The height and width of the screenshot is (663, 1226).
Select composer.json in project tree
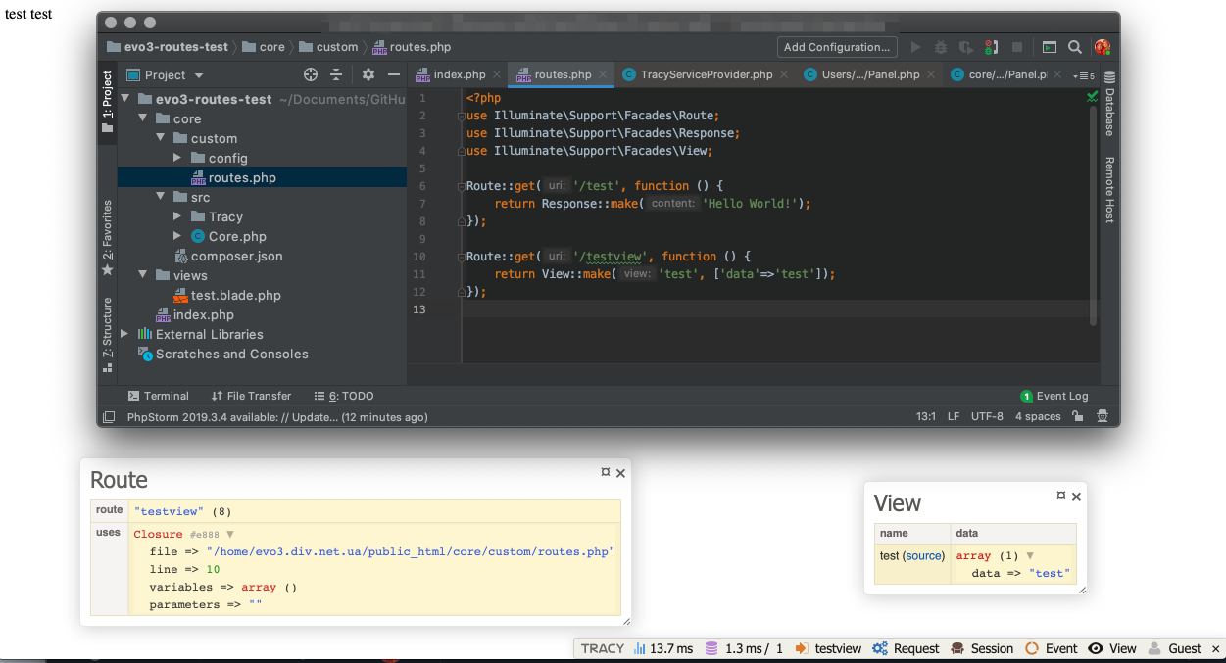(x=262, y=256)
